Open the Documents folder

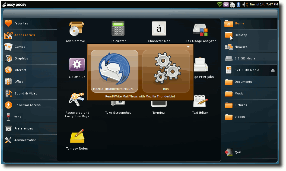[250, 82]
